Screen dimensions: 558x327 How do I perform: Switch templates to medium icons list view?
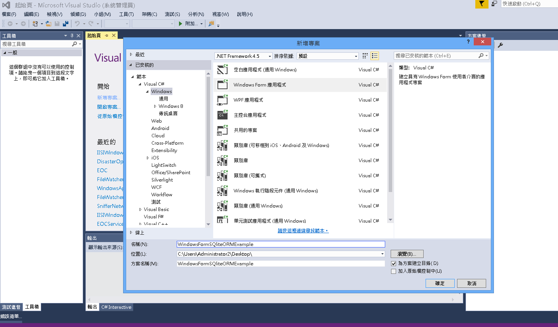pyautogui.click(x=375, y=56)
